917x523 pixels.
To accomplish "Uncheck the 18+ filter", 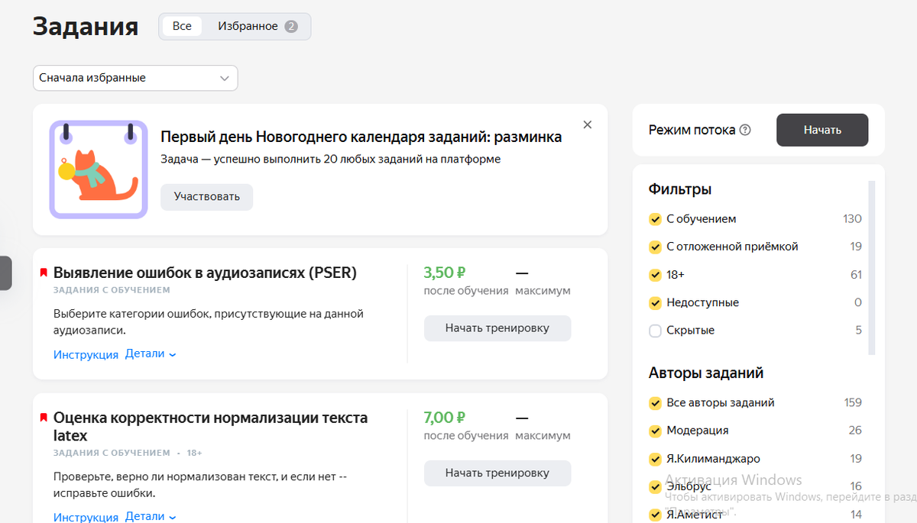I will [655, 275].
